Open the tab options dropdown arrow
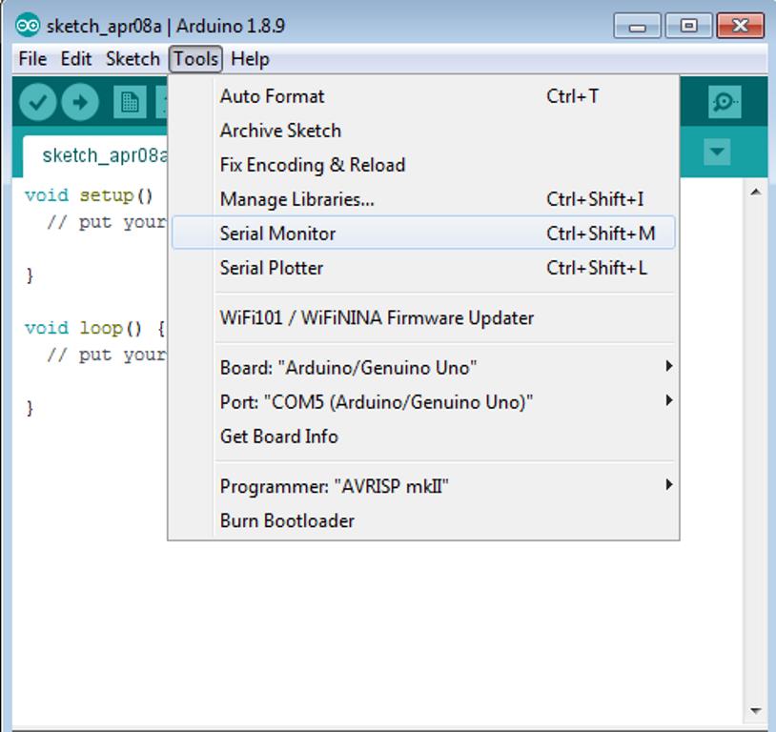This screenshot has width=776, height=732. [717, 152]
